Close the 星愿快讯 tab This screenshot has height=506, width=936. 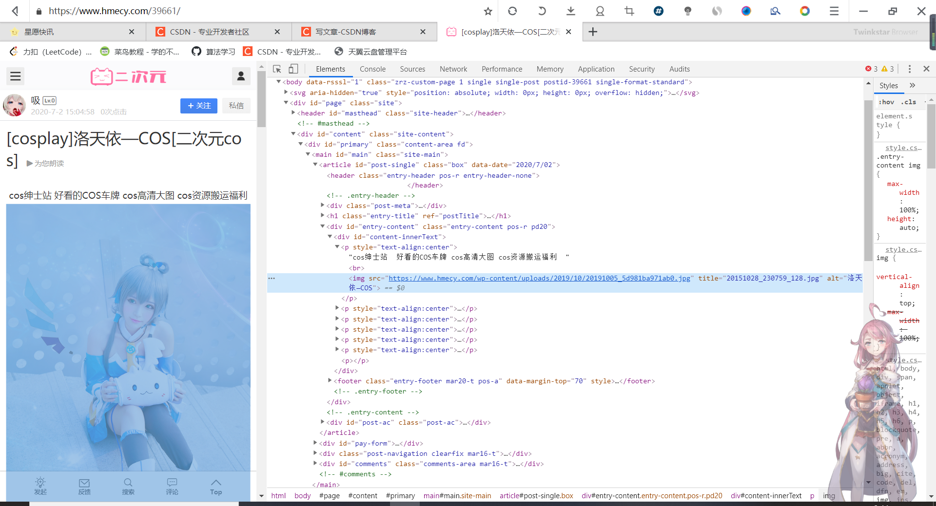pos(132,32)
